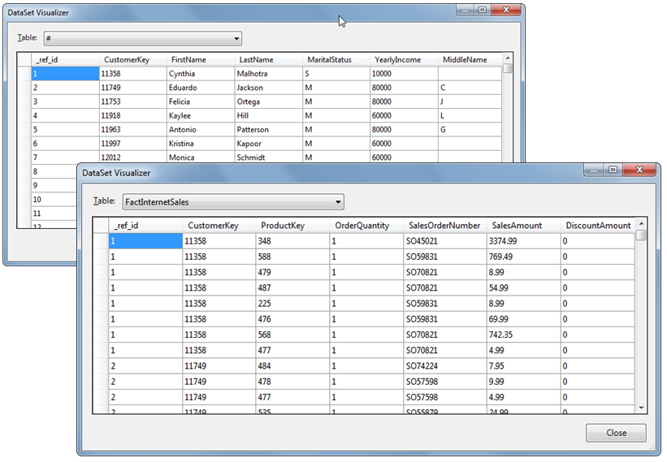Select the product key cell 484
667x462 pixels.
tap(292, 366)
